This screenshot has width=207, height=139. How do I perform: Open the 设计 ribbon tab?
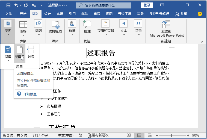pos(48,14)
